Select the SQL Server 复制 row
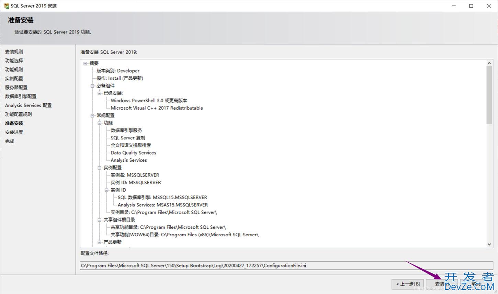 [128, 138]
